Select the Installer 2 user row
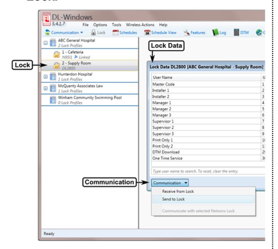Screen dimensions: 278x249 pyautogui.click(x=208, y=96)
